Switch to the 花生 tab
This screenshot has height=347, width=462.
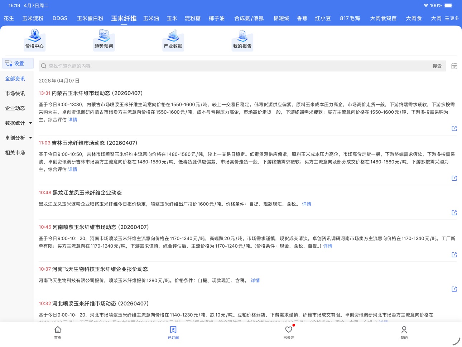(9, 18)
